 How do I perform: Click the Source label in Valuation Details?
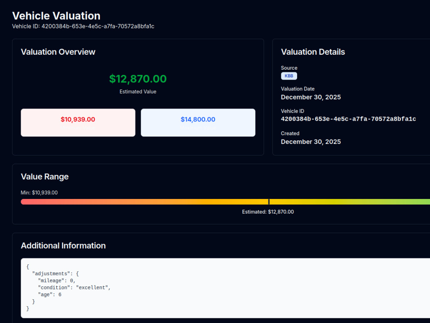(x=289, y=68)
